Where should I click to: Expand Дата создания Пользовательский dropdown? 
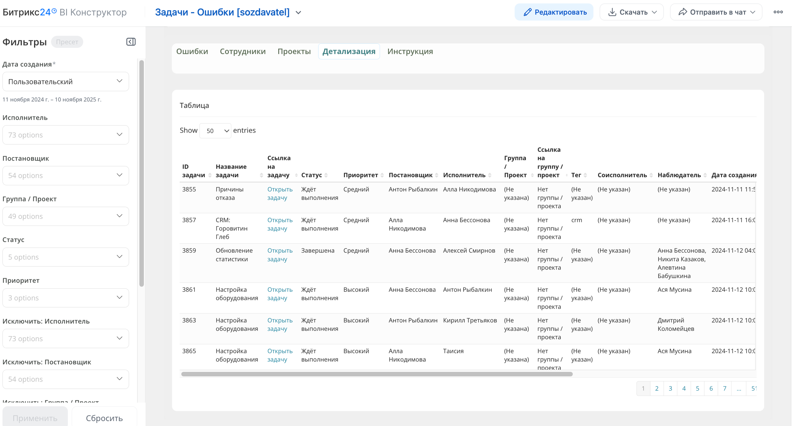[x=66, y=81]
